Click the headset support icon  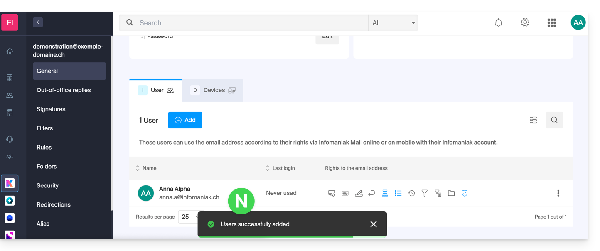click(x=10, y=139)
